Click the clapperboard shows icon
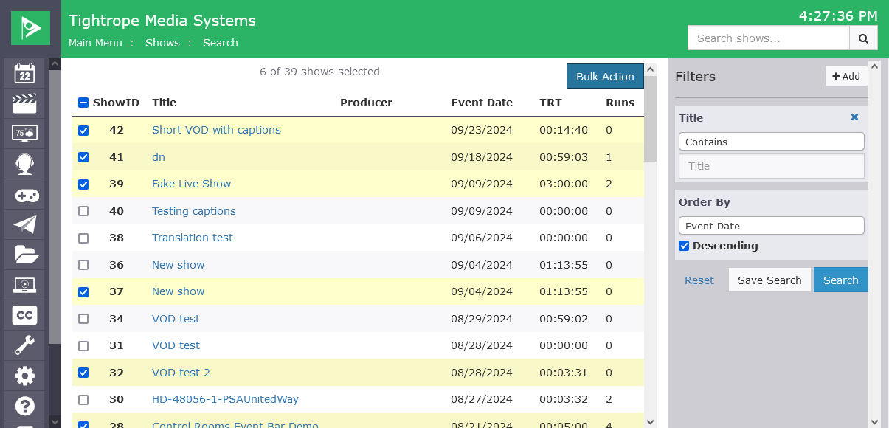 (x=24, y=103)
